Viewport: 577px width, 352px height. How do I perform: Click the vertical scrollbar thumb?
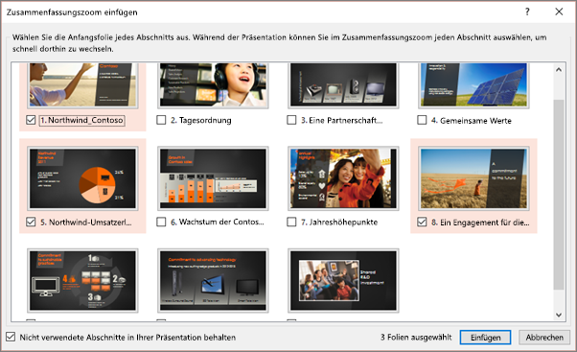(559, 194)
